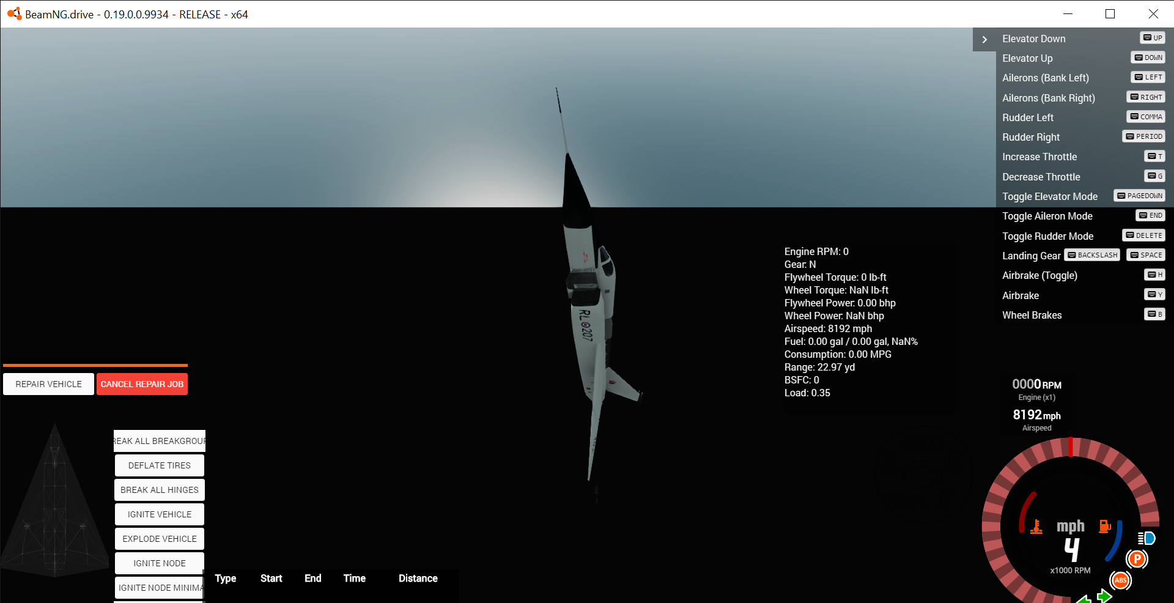Viewport: 1174px width, 603px height.
Task: Click the Ignite Node Minimal button
Action: click(160, 588)
